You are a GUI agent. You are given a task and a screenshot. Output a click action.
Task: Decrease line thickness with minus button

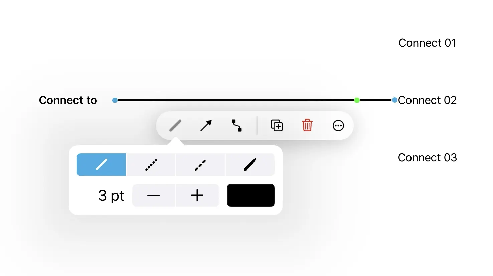click(x=154, y=195)
